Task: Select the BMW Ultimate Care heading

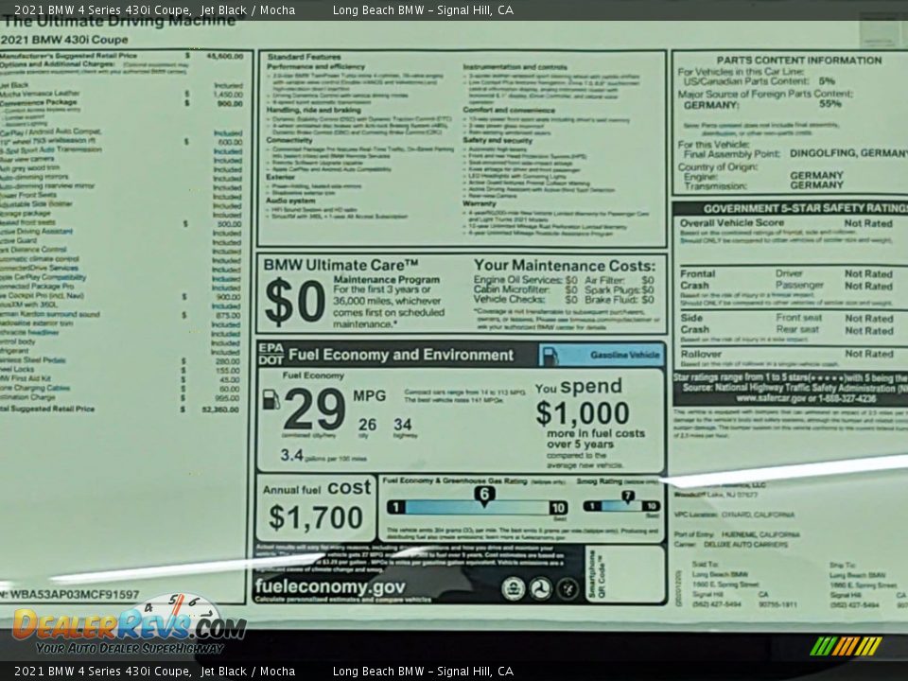Action: click(341, 265)
